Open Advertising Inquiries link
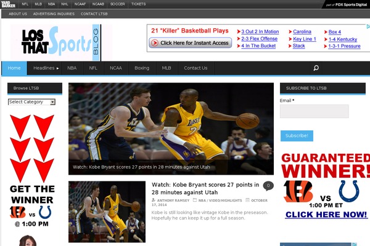The height and width of the screenshot is (246, 370). [x=54, y=14]
